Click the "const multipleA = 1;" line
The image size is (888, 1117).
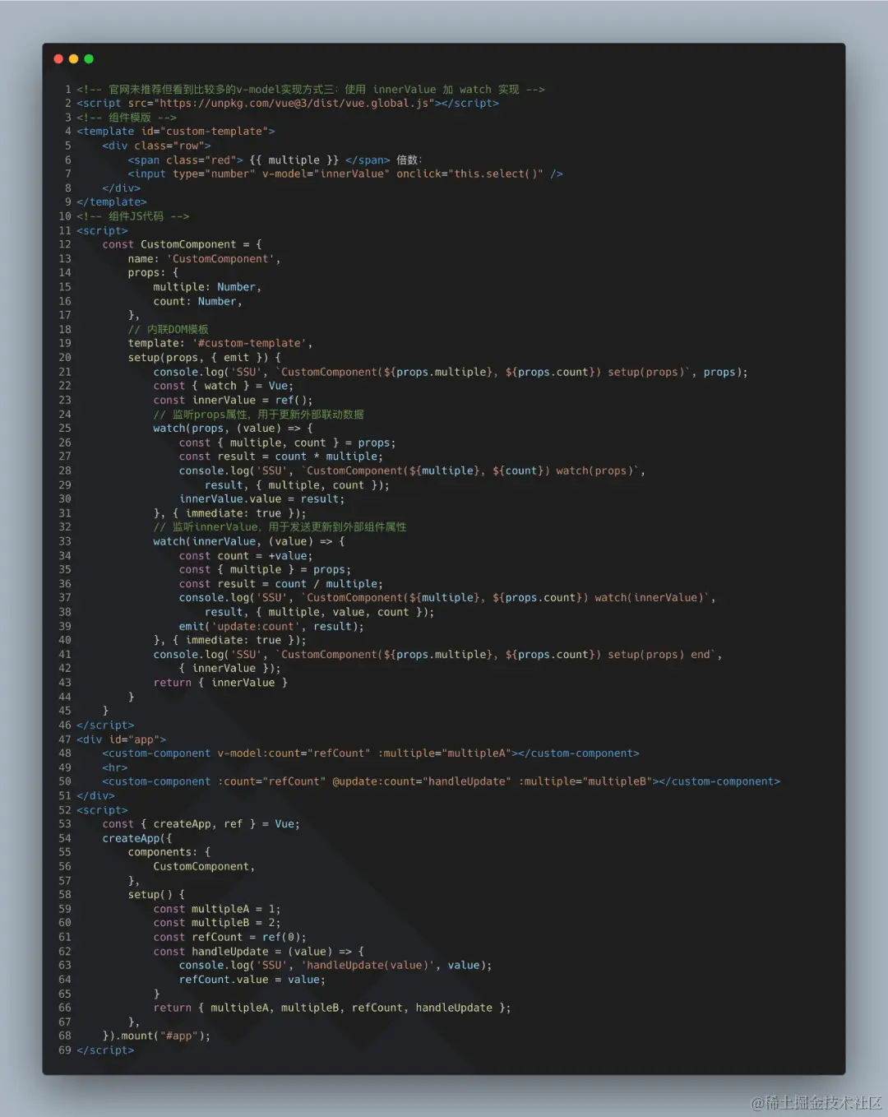(x=217, y=910)
